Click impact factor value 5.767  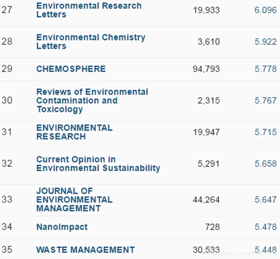tap(265, 100)
